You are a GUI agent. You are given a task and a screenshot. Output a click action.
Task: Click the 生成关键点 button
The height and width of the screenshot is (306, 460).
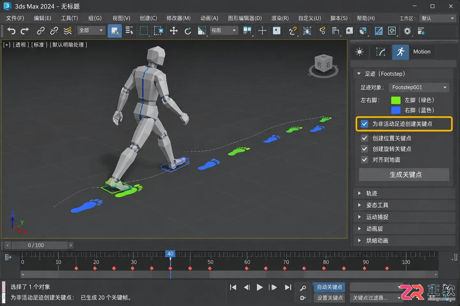pos(404,175)
